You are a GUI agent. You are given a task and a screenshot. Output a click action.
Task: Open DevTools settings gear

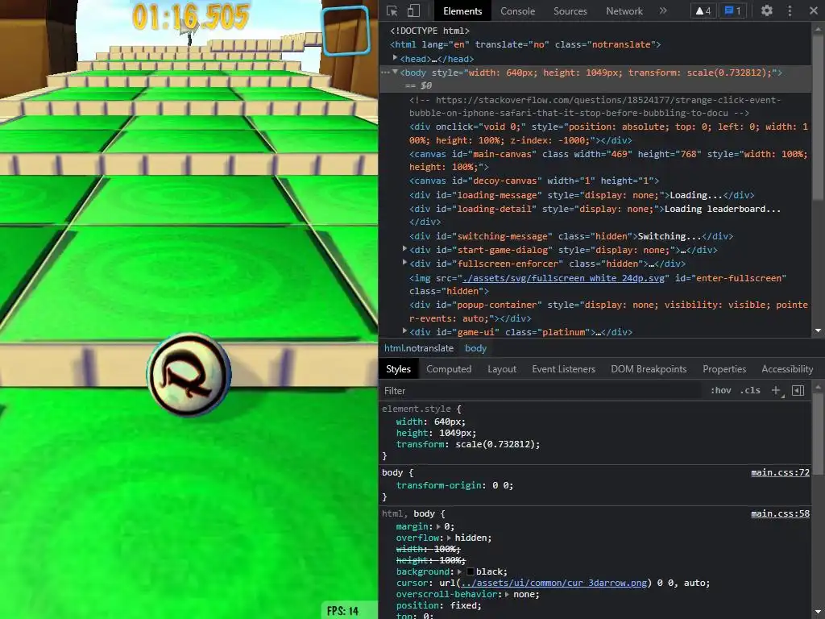(767, 10)
